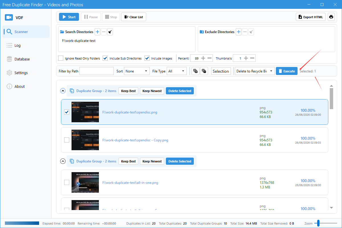Increase the Percent value with plus
This screenshot has width=342, height=228.
pos(203,58)
